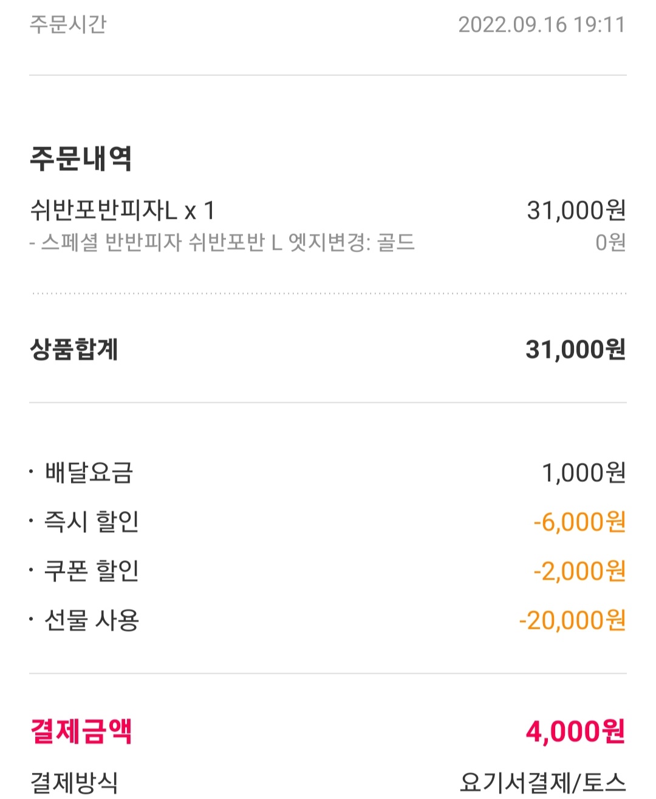Tap the 주문내역 section heading
The image size is (656, 799).
pyautogui.click(x=81, y=159)
